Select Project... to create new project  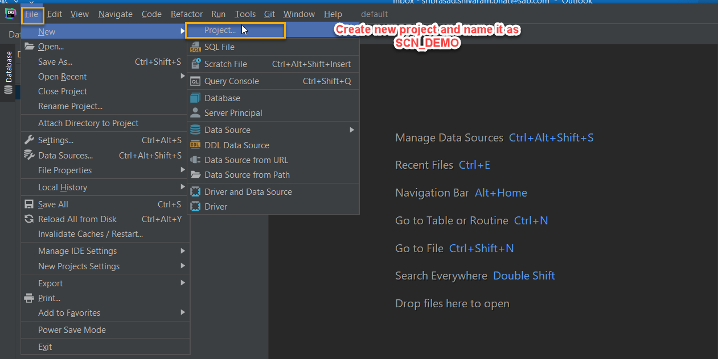point(220,30)
